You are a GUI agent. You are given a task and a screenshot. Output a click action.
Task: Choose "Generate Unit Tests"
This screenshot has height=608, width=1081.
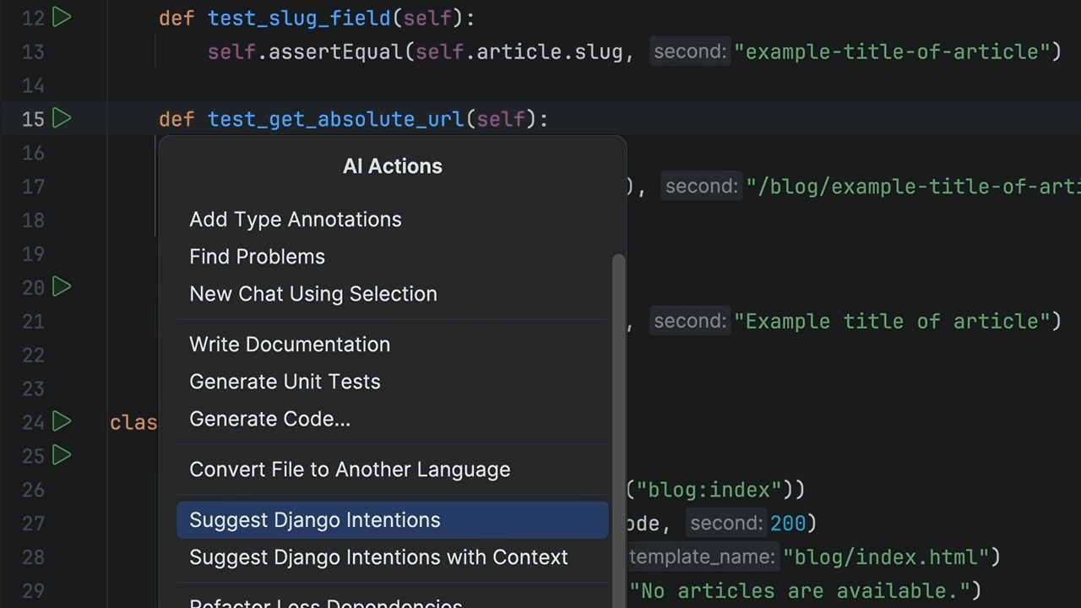click(285, 382)
